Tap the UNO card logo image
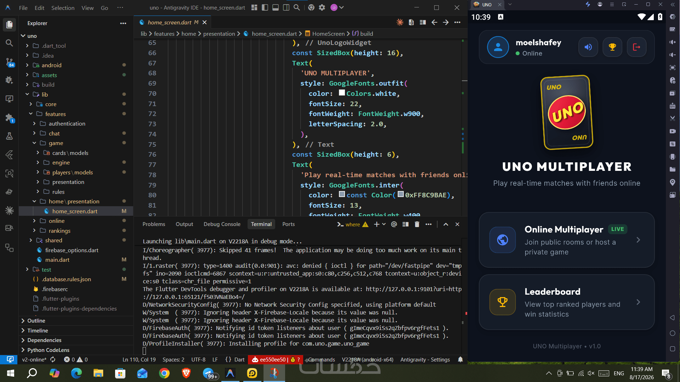680x382 pixels. [567, 112]
